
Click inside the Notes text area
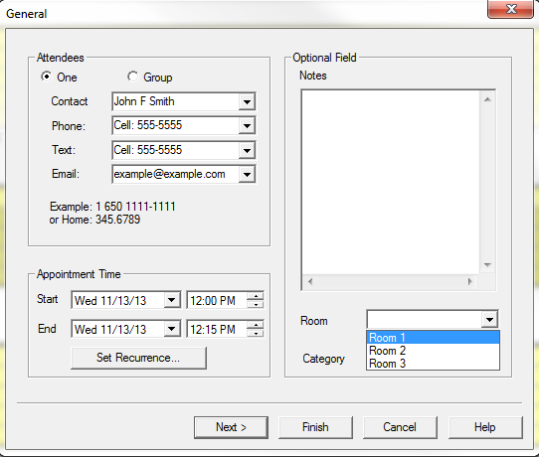(391, 183)
